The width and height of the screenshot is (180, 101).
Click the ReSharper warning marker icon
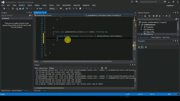click(134, 20)
